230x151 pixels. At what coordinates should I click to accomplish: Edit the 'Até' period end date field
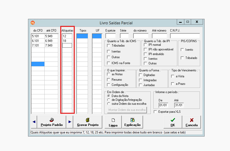click(179, 105)
